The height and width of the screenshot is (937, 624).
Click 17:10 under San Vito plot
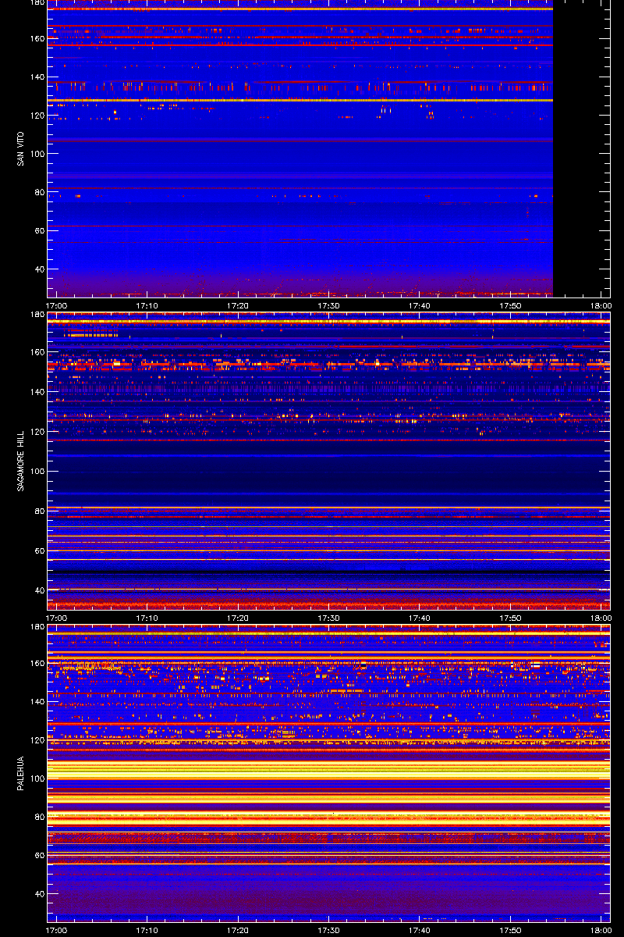[147, 306]
